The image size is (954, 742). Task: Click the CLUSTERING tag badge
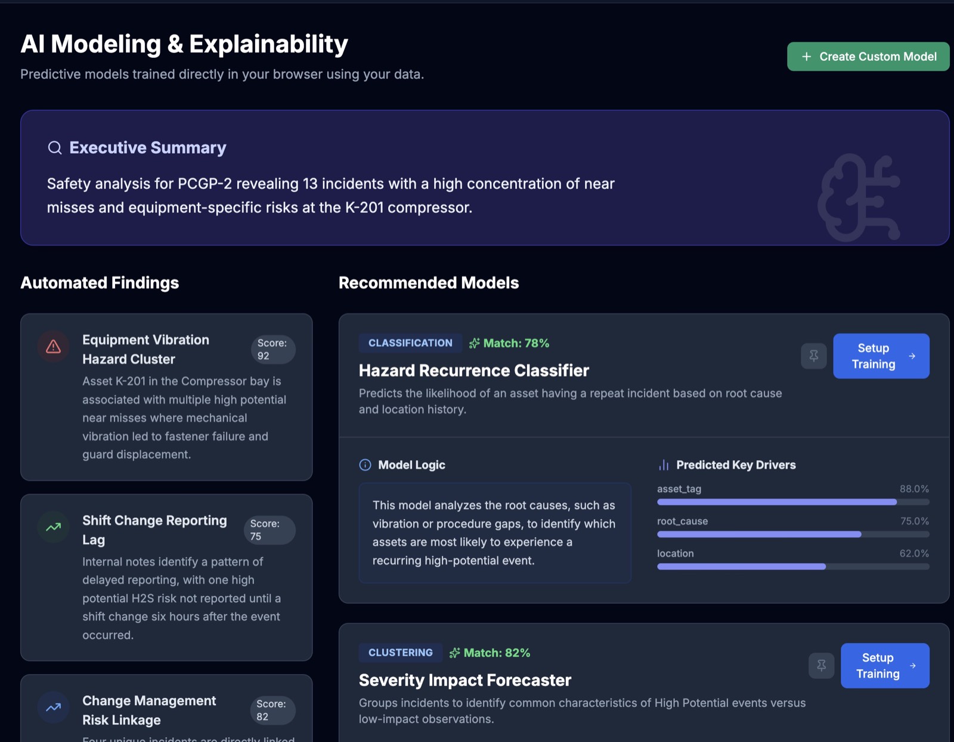point(401,653)
